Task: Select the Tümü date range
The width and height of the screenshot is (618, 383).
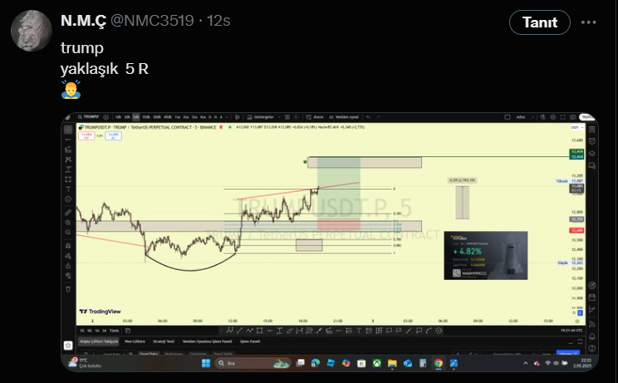Action: pos(114,331)
